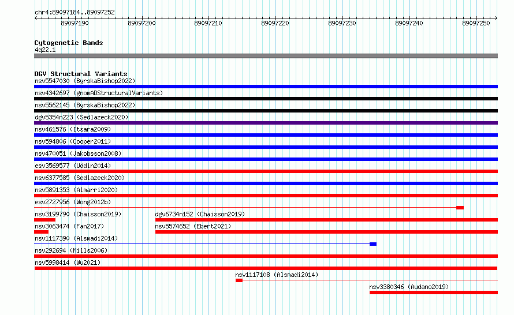This screenshot has width=514, height=315.
Task: Click the gray 4q22.1 cytogenetic band bar
Action: click(266, 57)
